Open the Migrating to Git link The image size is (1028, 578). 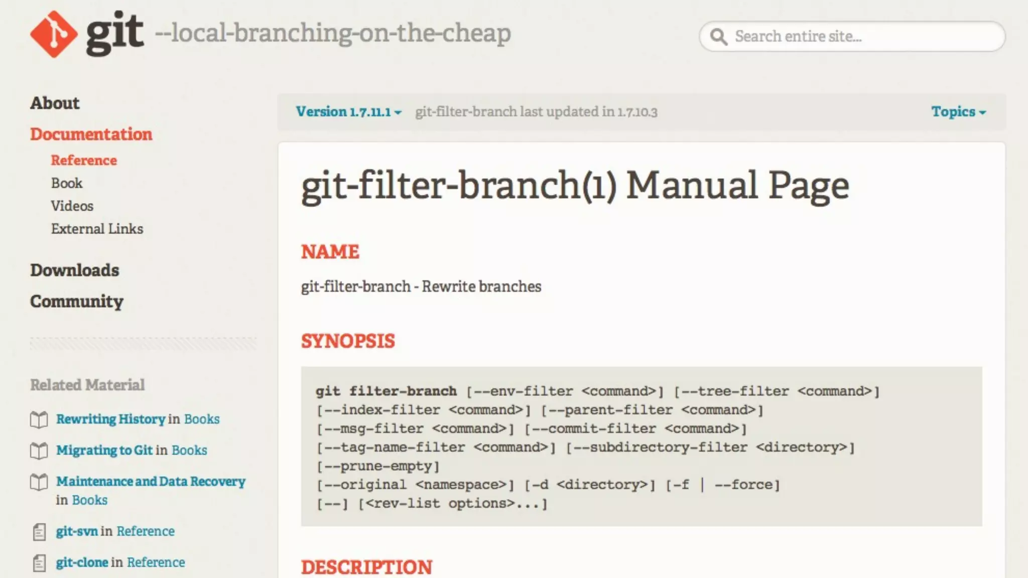point(104,450)
